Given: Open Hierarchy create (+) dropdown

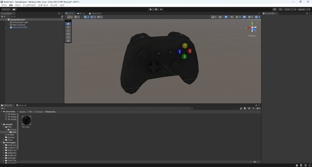Looking at the screenshot, I should click(3, 17).
